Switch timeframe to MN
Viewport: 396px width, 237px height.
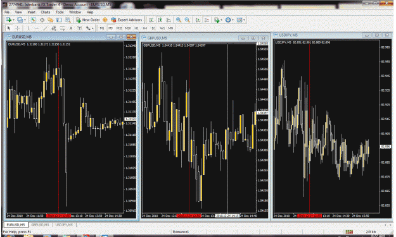pos(170,28)
